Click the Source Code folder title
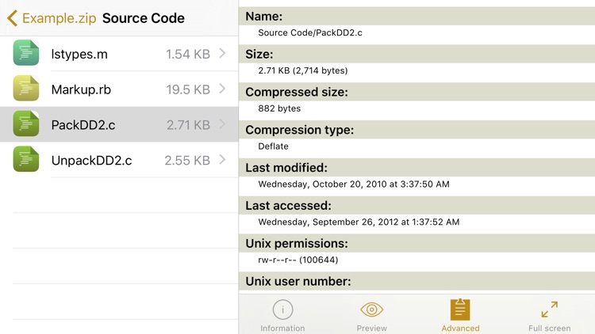The width and height of the screenshot is (595, 334). click(x=144, y=18)
